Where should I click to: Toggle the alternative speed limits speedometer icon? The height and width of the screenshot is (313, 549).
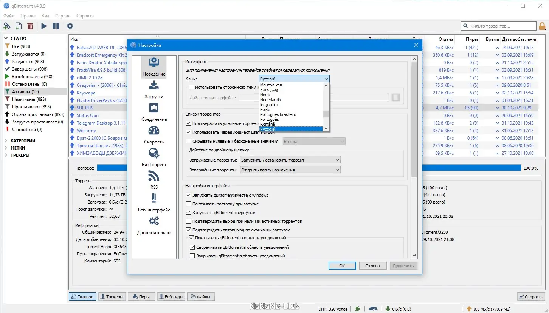373,308
